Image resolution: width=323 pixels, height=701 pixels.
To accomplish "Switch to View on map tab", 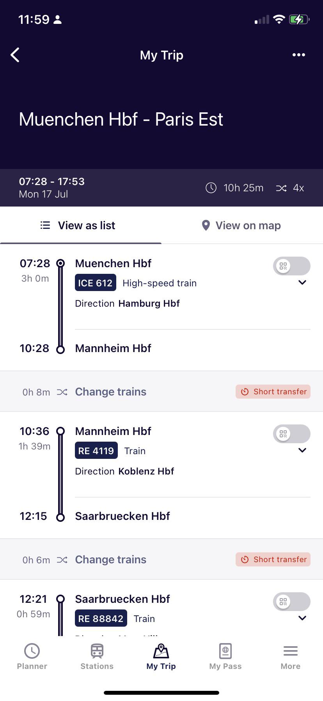I will tap(241, 225).
